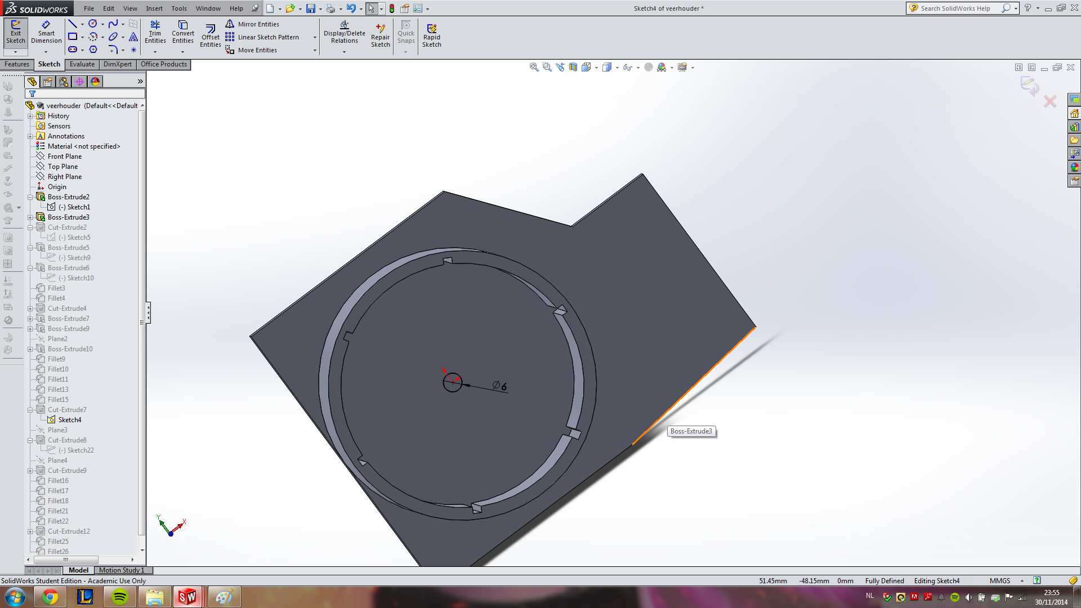Click the diameter 6 dimension
Viewport: 1081px width, 608px height.
(499, 386)
